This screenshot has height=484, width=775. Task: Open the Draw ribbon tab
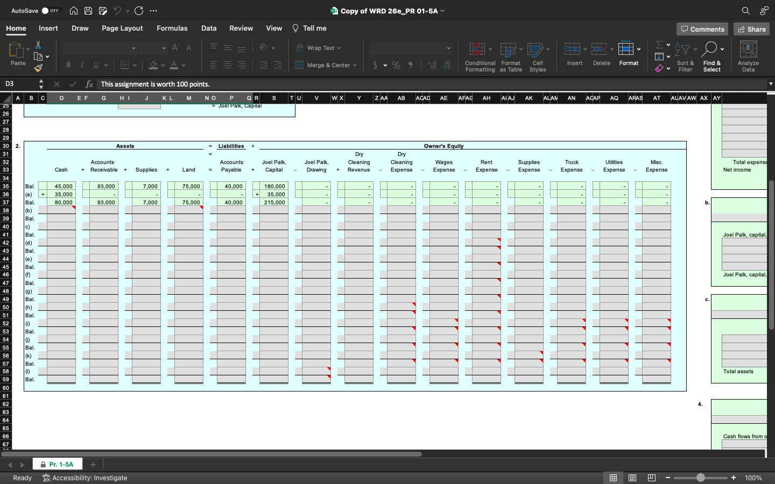tap(80, 29)
